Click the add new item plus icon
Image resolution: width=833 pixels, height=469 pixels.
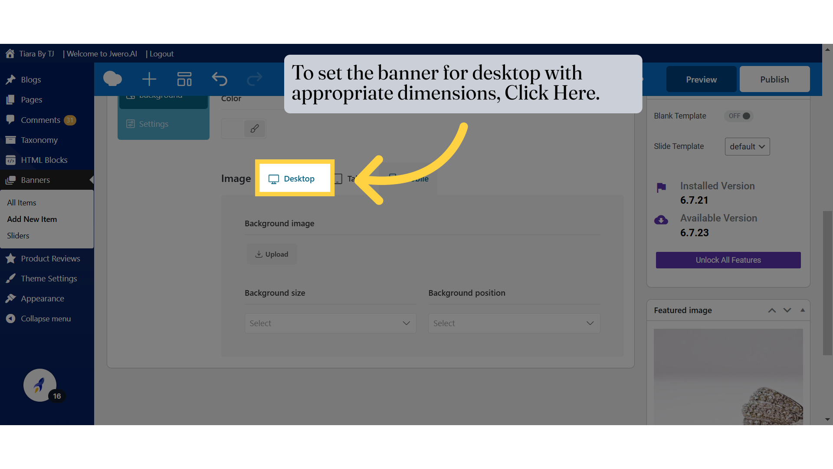click(x=149, y=79)
